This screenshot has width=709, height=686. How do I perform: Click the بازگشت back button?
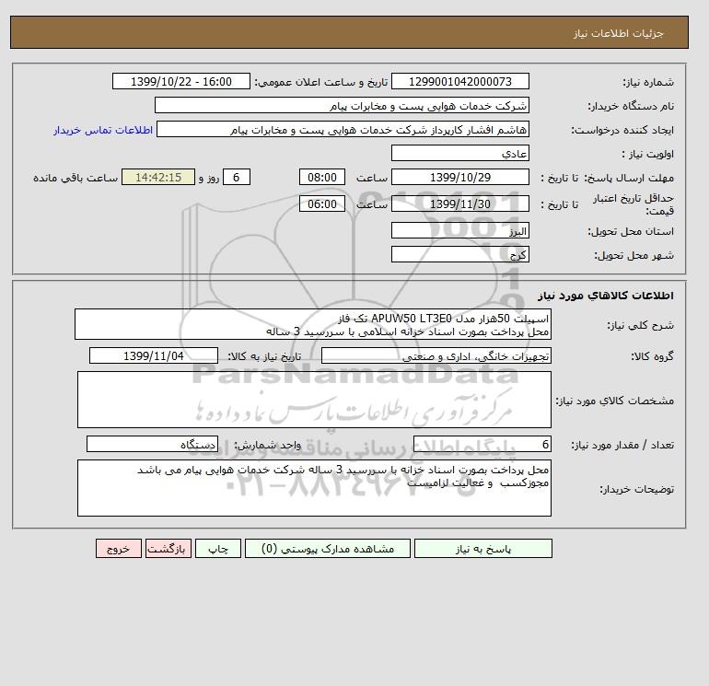pos(169,549)
